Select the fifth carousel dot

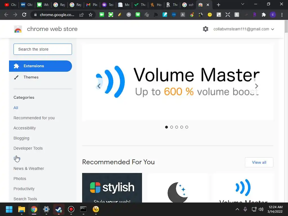pyautogui.click(x=187, y=127)
